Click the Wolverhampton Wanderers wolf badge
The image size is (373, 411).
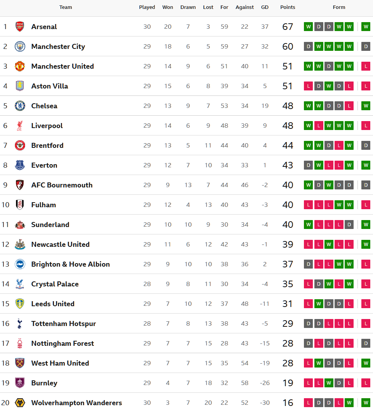click(20, 403)
